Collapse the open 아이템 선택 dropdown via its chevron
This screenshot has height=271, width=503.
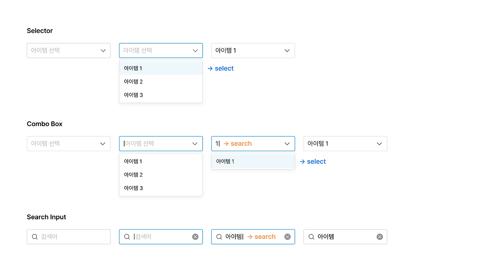(x=195, y=50)
